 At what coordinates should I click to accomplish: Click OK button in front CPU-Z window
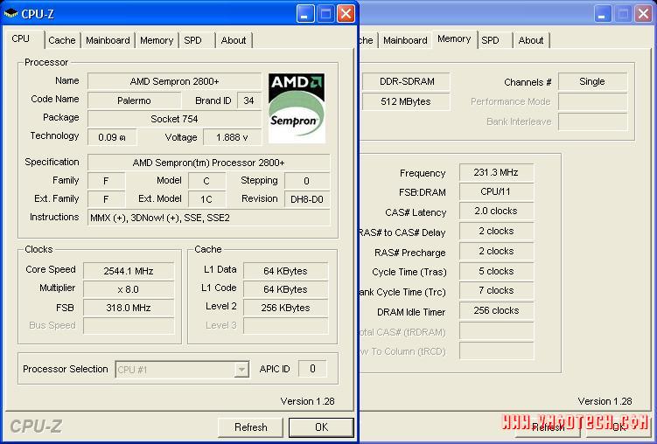pyautogui.click(x=321, y=427)
